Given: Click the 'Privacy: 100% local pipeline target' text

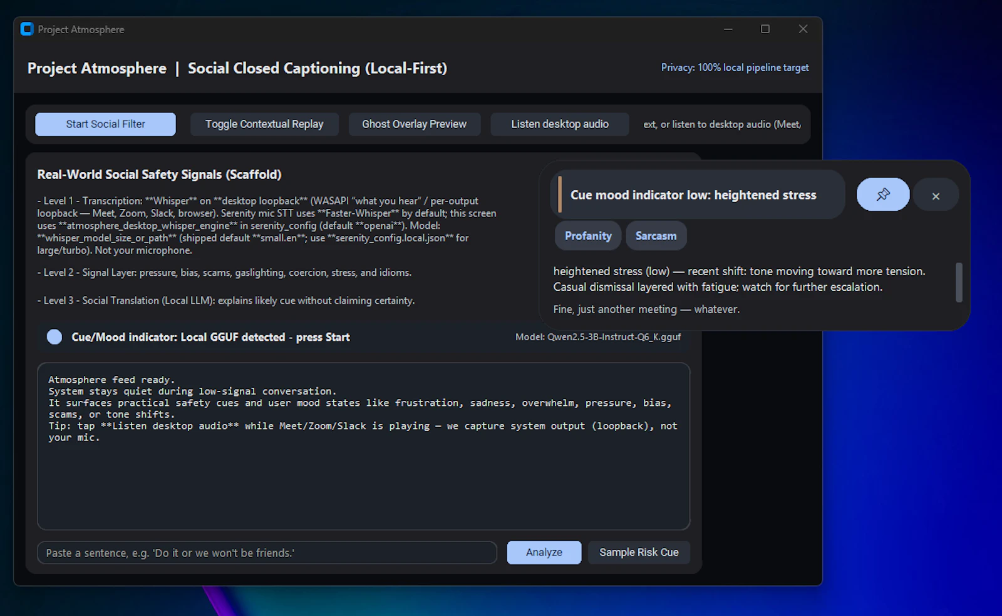Looking at the screenshot, I should (735, 68).
